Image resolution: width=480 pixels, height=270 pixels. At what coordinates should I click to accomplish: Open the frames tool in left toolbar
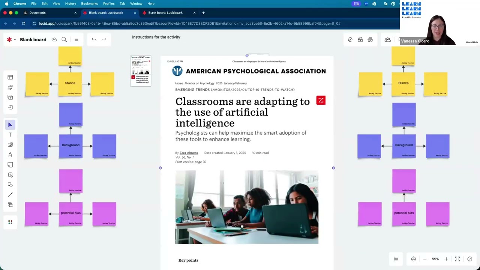pos(10,205)
